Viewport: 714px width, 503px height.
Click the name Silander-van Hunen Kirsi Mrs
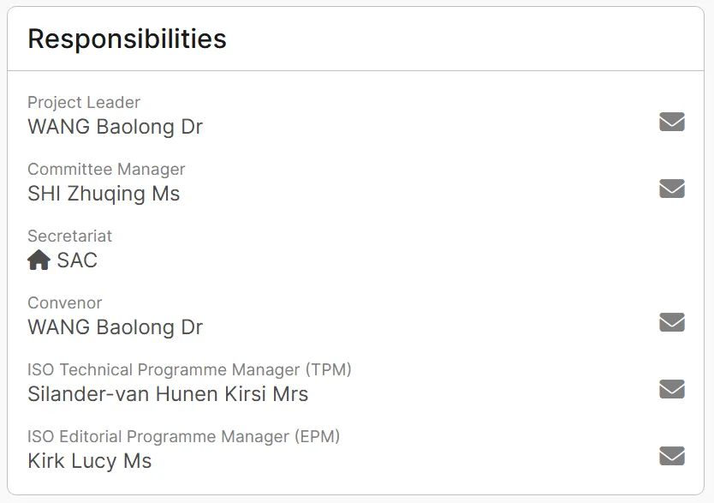(x=168, y=394)
